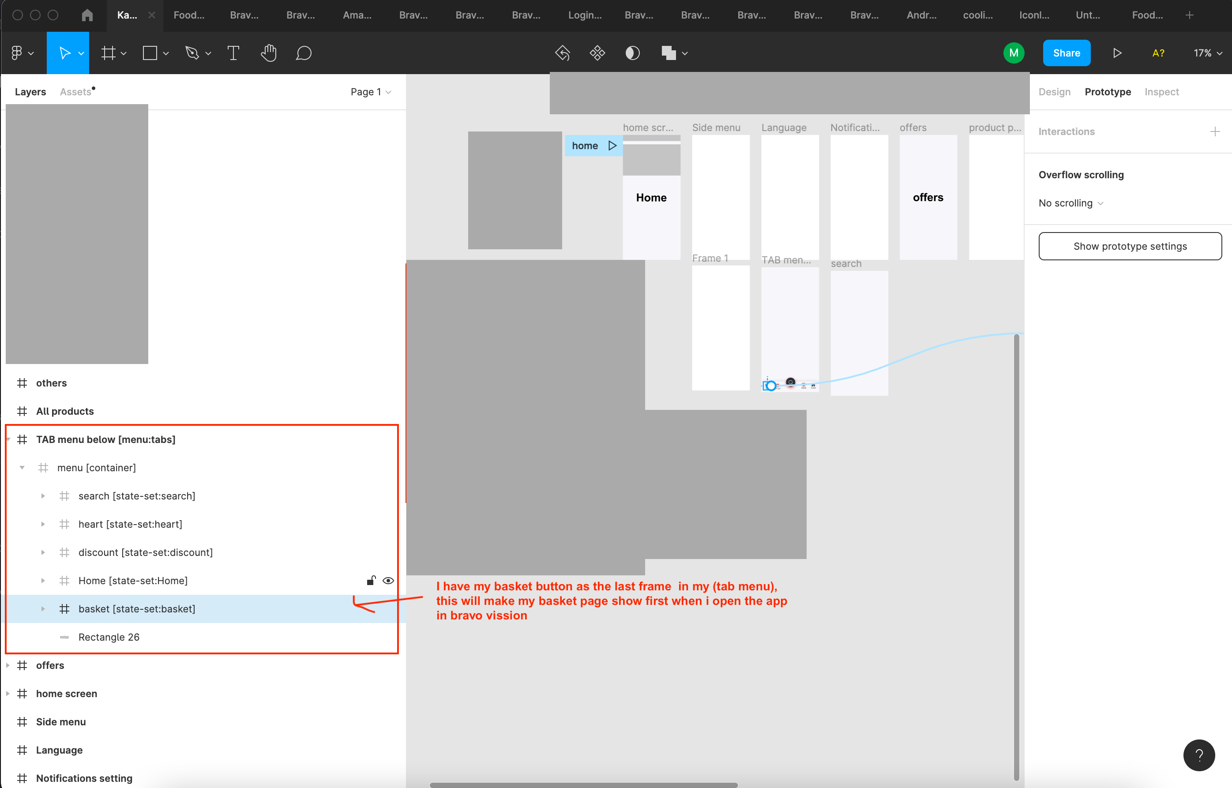The width and height of the screenshot is (1232, 788).
Task: Expand the basket [state-set:basket] layer
Action: [43, 608]
